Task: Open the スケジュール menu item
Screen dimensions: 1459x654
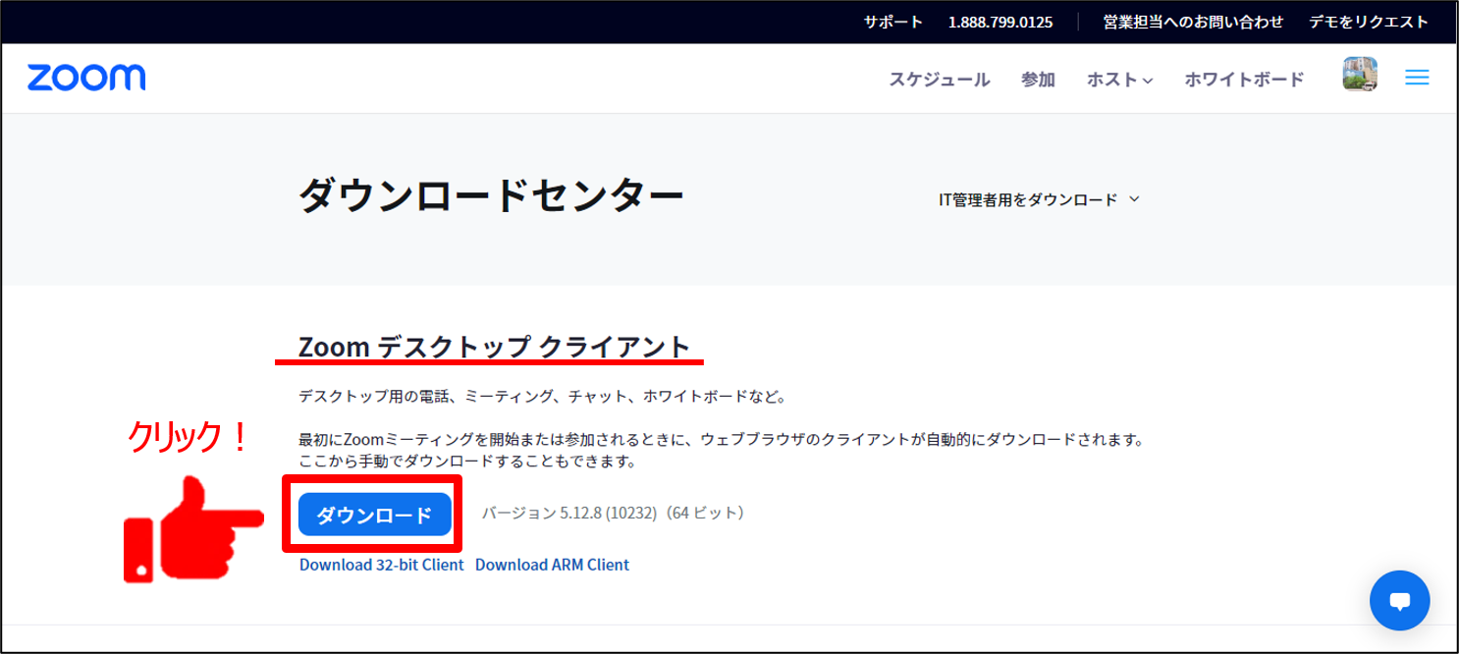Action: point(940,80)
